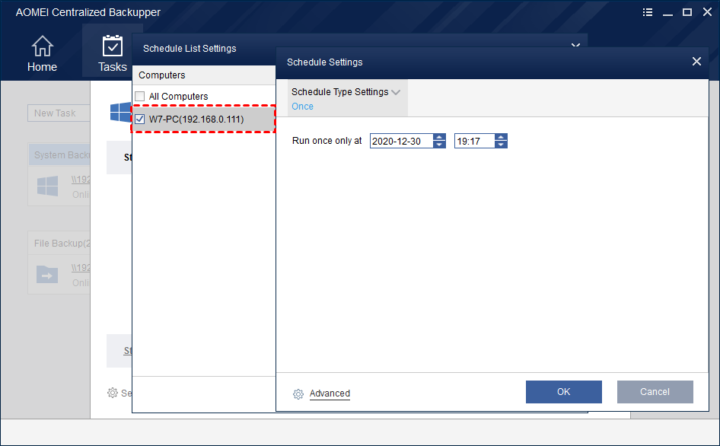Select the File Backup task header

59,243
